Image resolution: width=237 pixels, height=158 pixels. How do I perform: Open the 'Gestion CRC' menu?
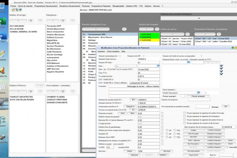click(131, 6)
